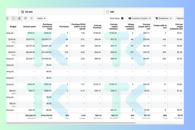
Task: Click ROAS value 8.14
Action: point(82,91)
